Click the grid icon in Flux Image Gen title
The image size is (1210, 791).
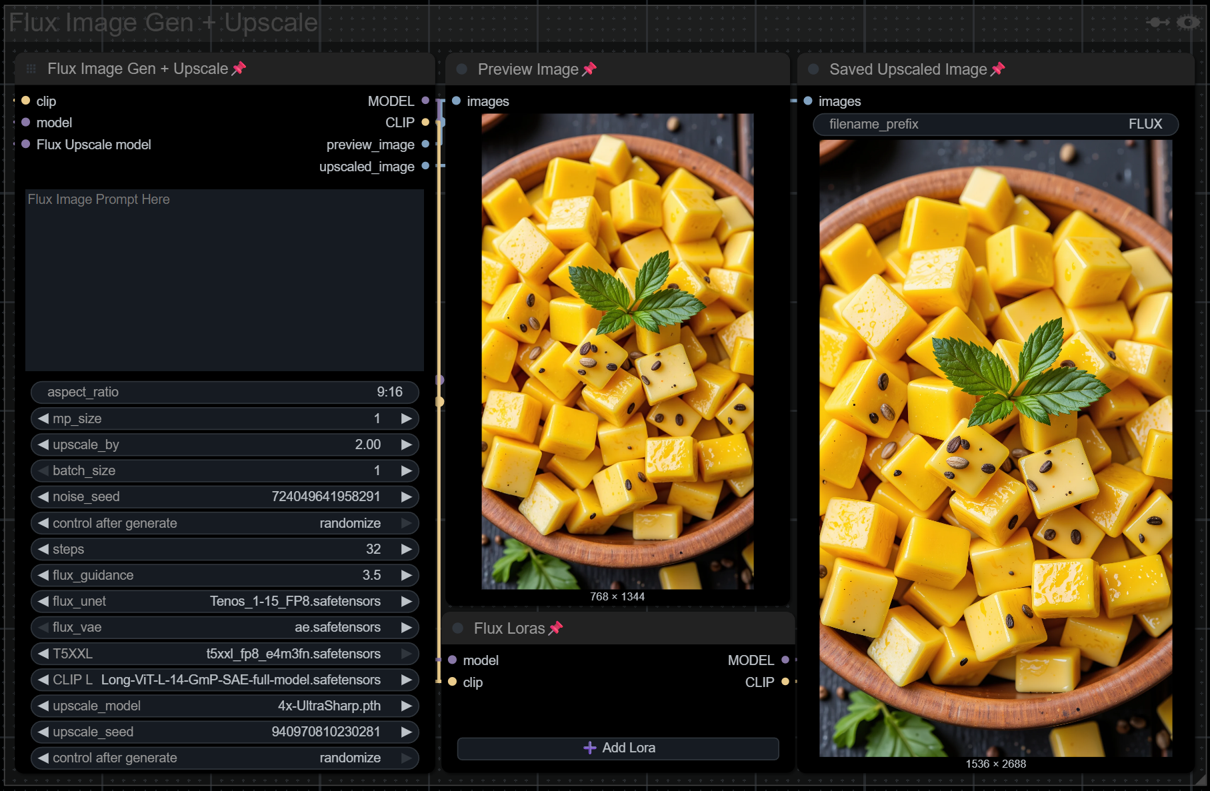tap(31, 69)
